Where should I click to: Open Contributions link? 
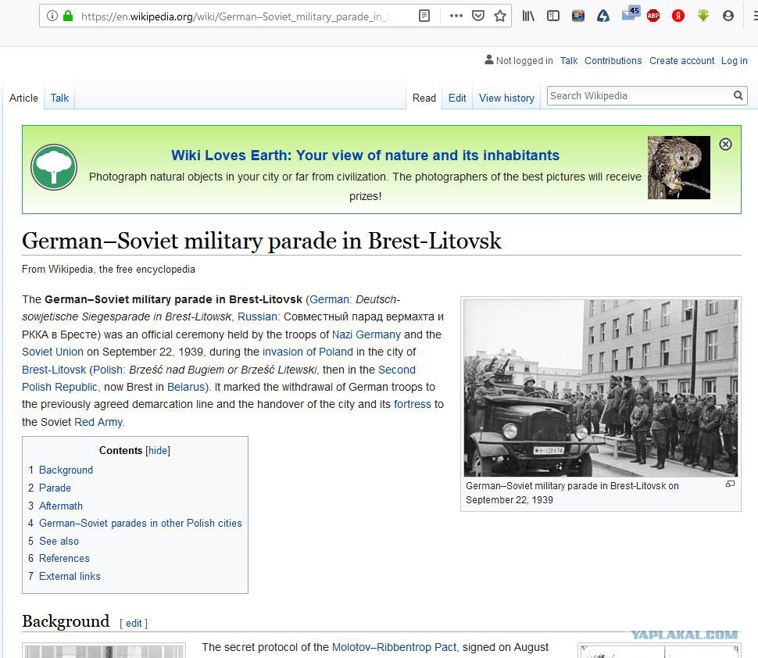[613, 60]
